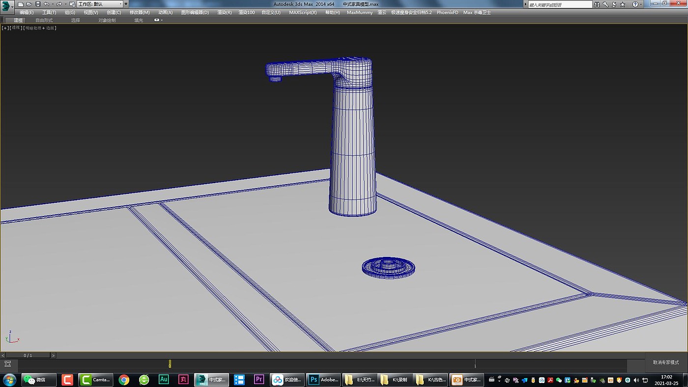Image resolution: width=688 pixels, height=387 pixels.
Task: Open the 3ds Max application menu logo
Action: click(x=6, y=6)
